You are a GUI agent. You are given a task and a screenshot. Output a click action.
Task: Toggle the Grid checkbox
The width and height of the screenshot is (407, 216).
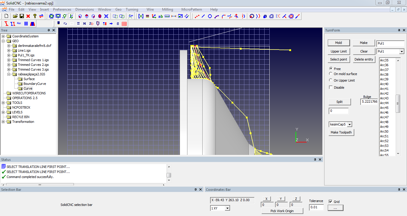point(330,202)
